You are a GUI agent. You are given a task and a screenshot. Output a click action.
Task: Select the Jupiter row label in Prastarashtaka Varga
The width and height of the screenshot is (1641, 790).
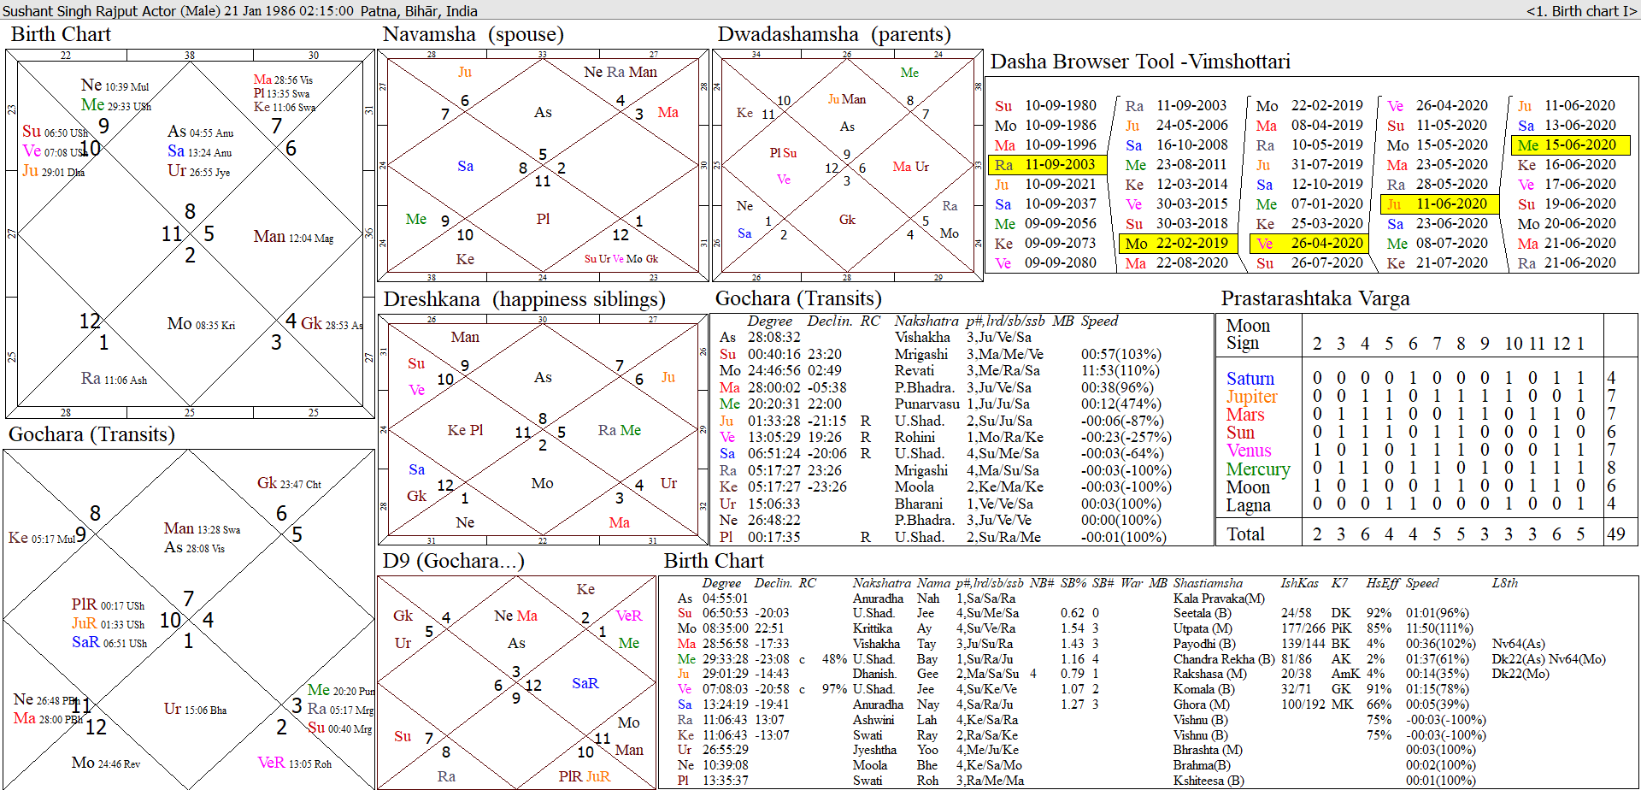point(1252,397)
